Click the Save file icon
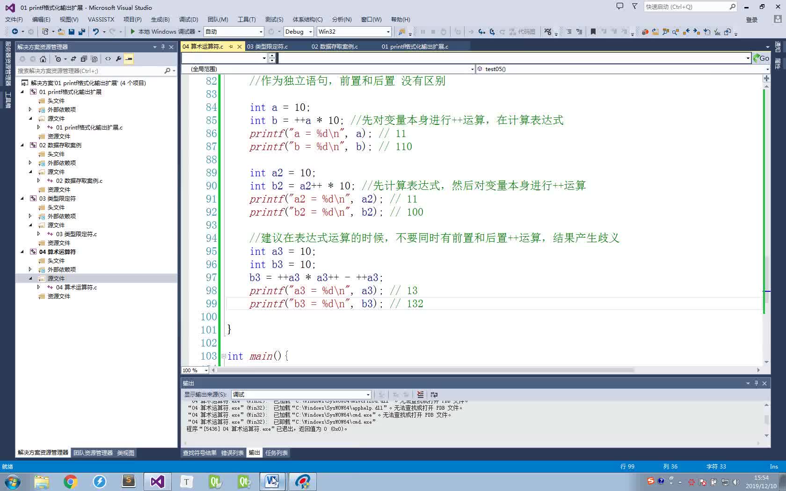 point(72,31)
